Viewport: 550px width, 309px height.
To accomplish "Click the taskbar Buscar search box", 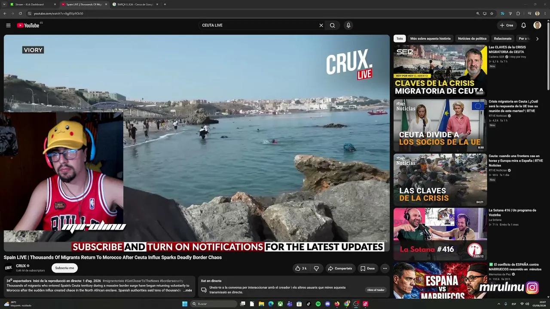I will click(x=214, y=304).
